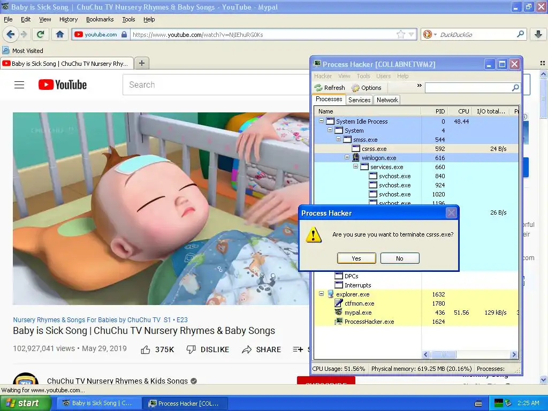Reload the page with the refresh icon
Image resolution: width=548 pixels, height=411 pixels.
point(41,34)
